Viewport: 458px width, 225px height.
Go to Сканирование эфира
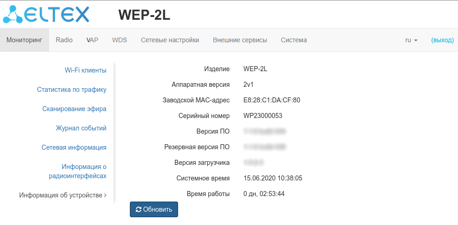pos(74,109)
